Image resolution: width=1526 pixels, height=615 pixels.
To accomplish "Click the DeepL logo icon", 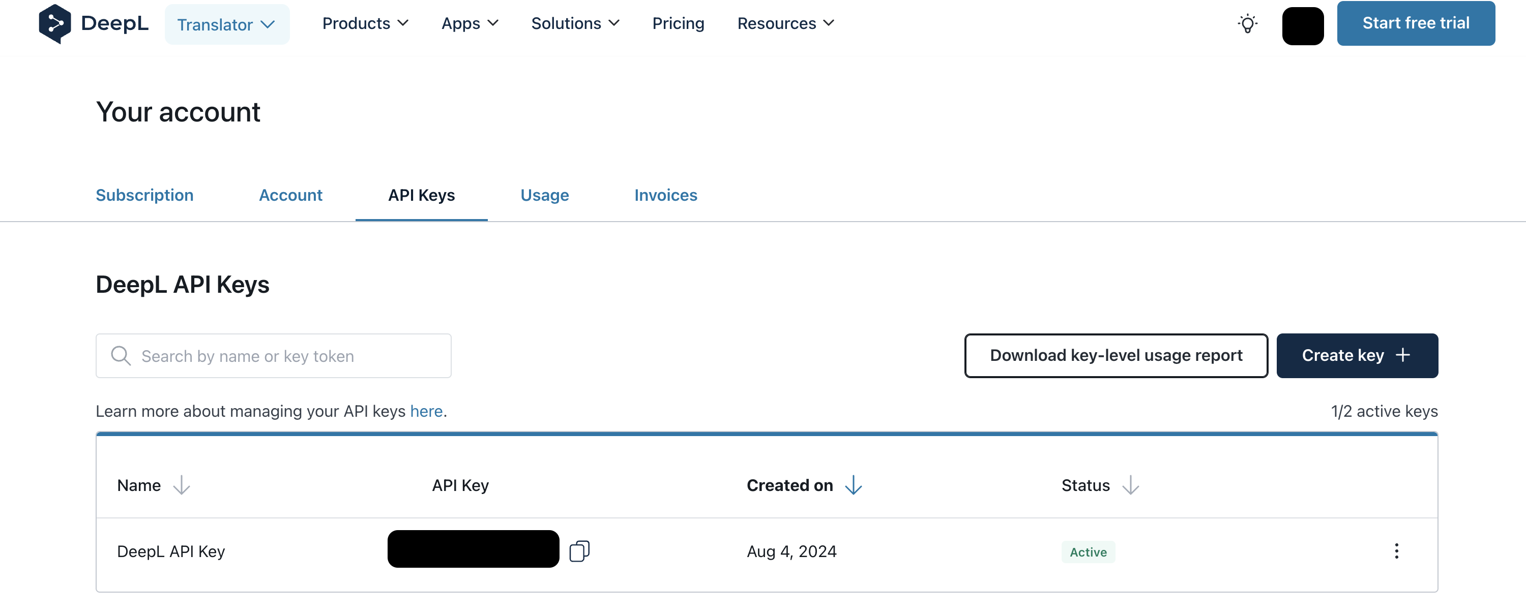I will point(54,24).
